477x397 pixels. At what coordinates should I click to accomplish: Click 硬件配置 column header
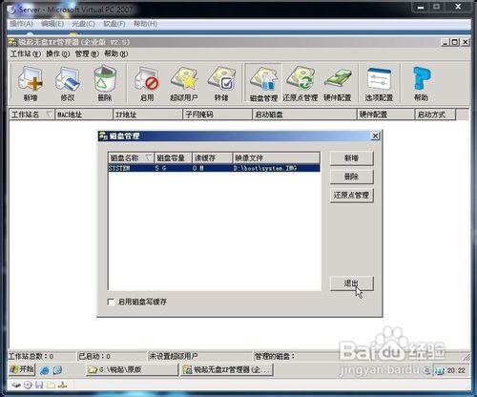385,115
